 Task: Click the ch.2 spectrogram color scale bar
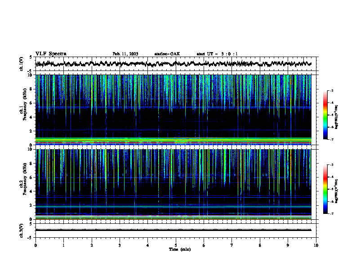click(325, 189)
